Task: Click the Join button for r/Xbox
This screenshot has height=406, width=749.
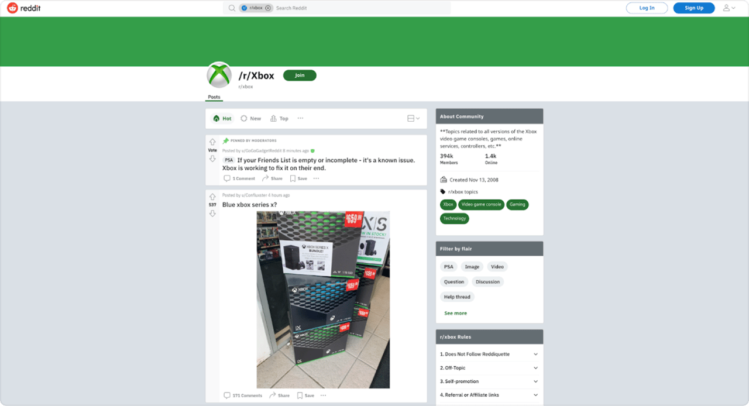Action: [x=300, y=75]
